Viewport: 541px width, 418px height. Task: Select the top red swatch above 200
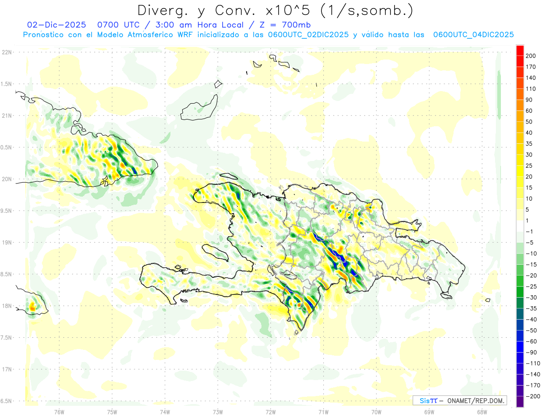click(520, 51)
